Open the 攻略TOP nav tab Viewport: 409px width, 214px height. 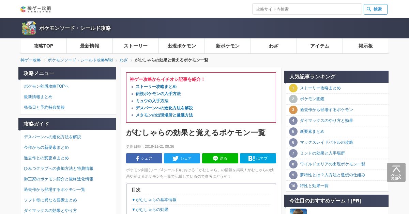[44, 46]
